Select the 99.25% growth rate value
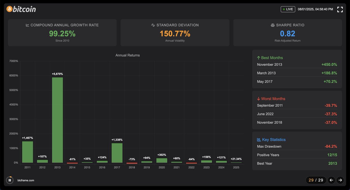The width and height of the screenshot is (350, 190). coord(62,34)
